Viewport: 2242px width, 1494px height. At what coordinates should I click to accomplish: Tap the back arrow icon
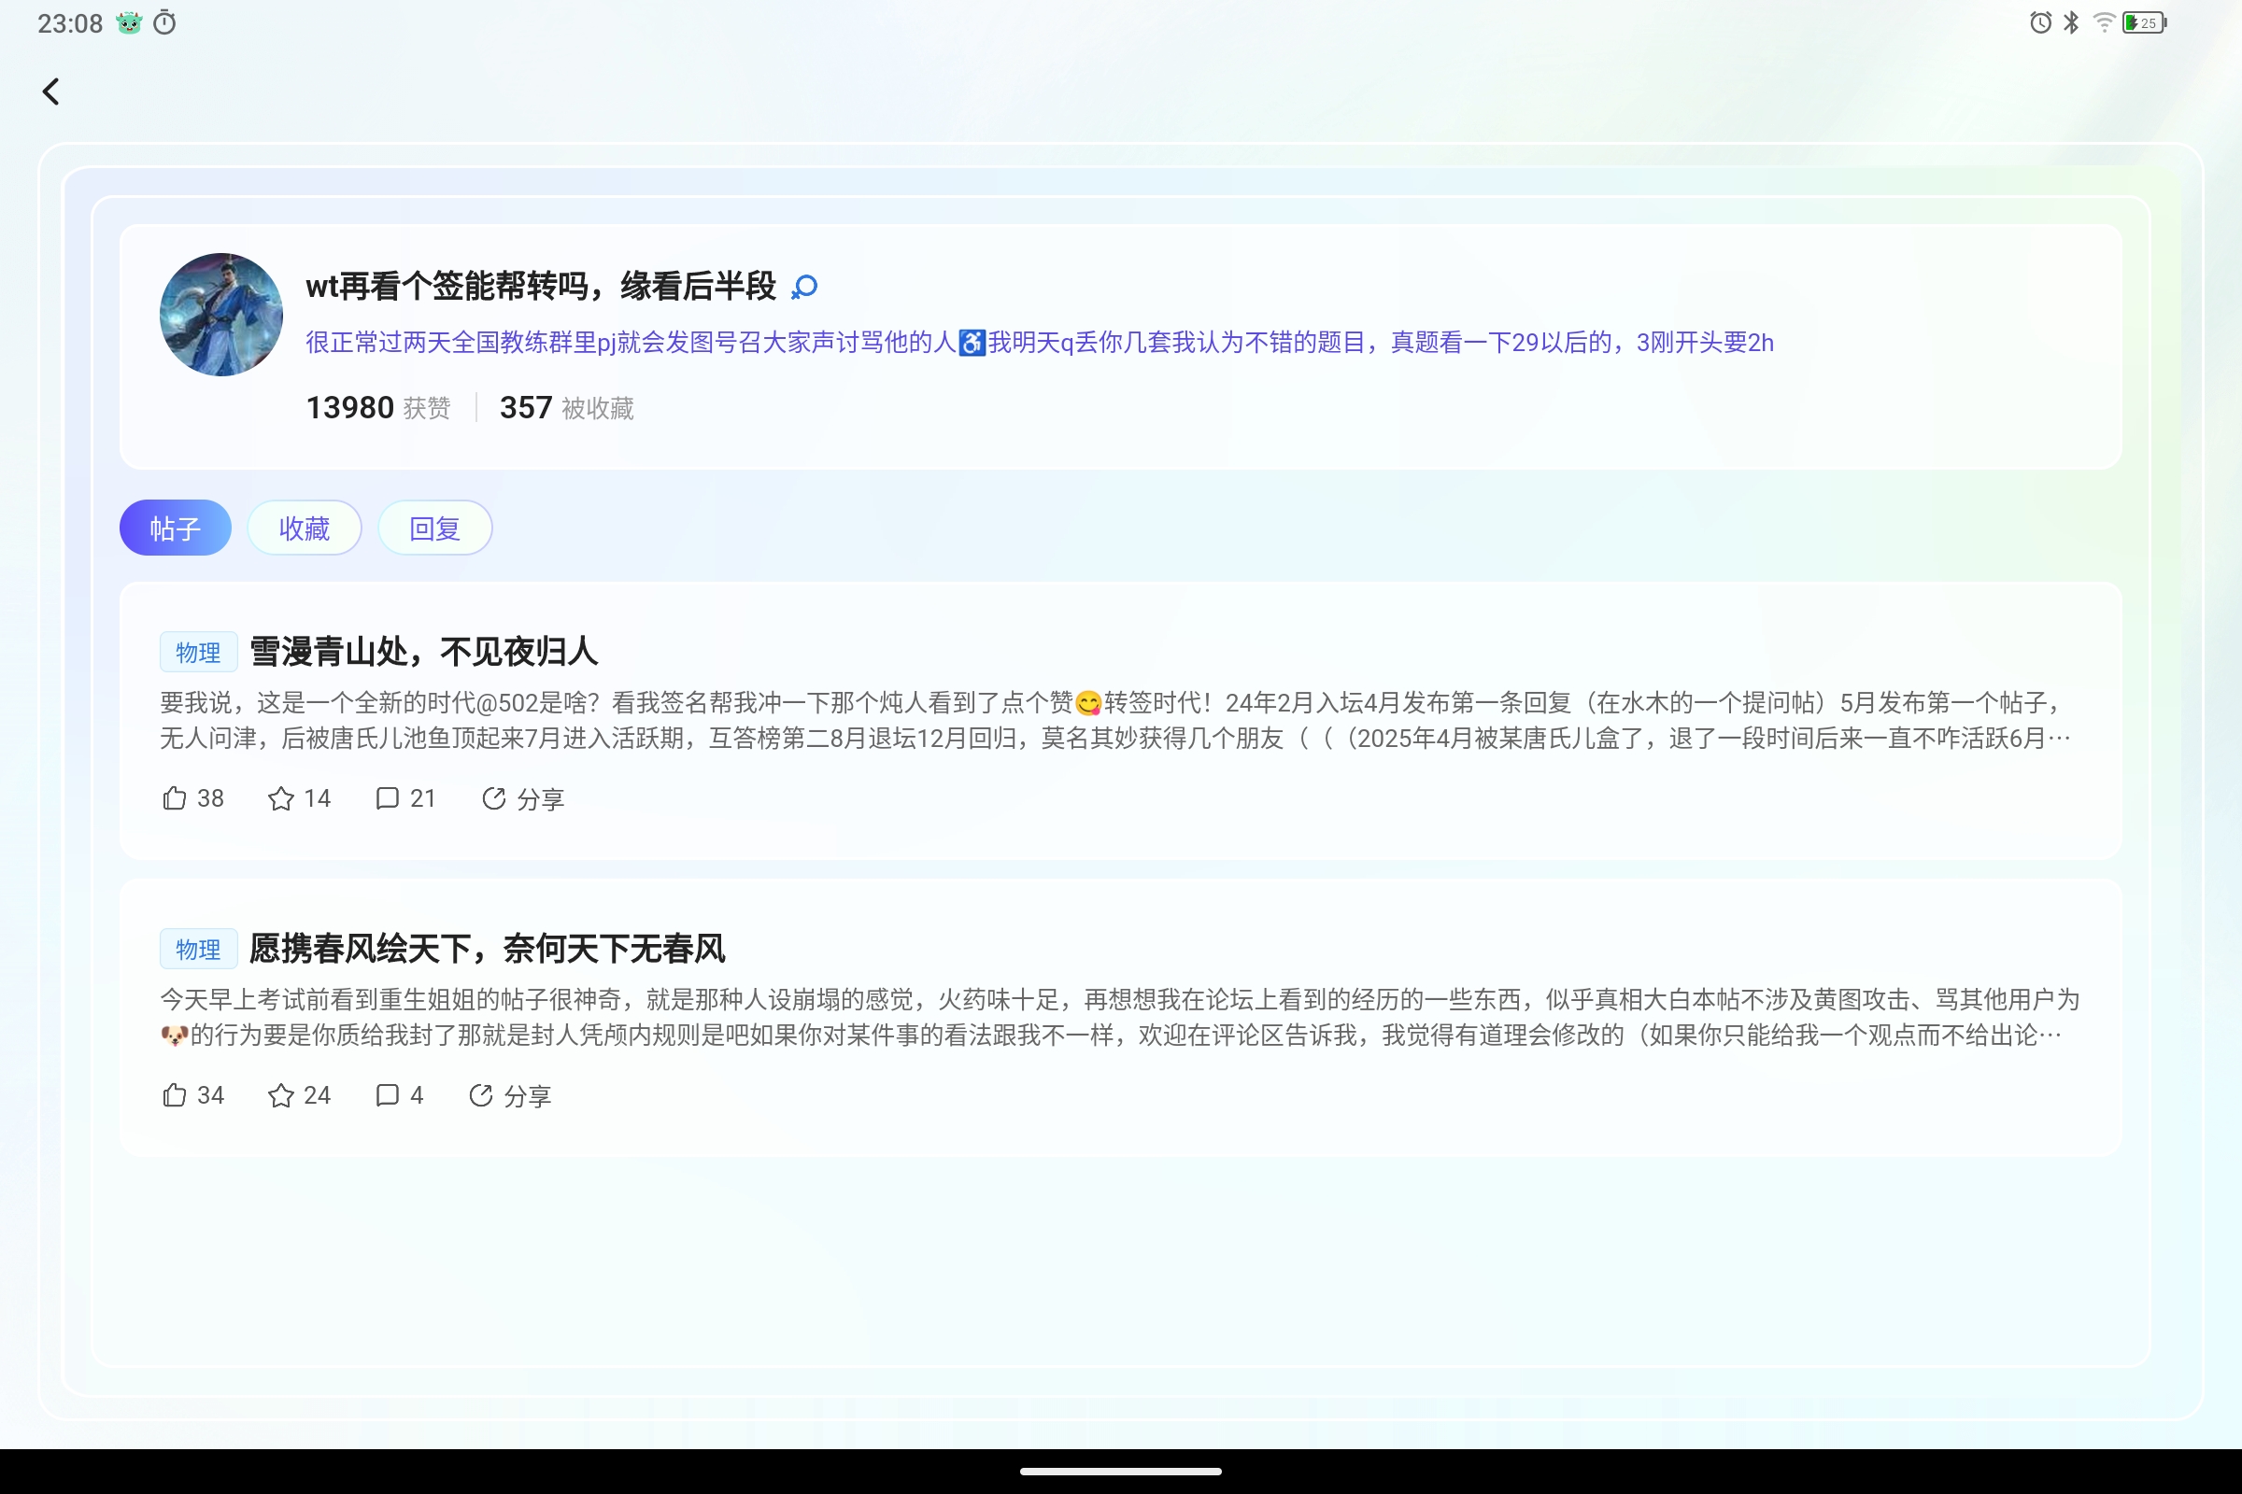51,92
